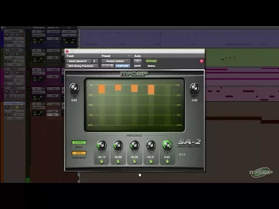
Task: Click band 1 threshold value -35.14
Action: tap(102, 157)
